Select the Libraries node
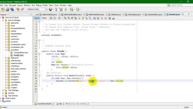 [x=11, y=93]
